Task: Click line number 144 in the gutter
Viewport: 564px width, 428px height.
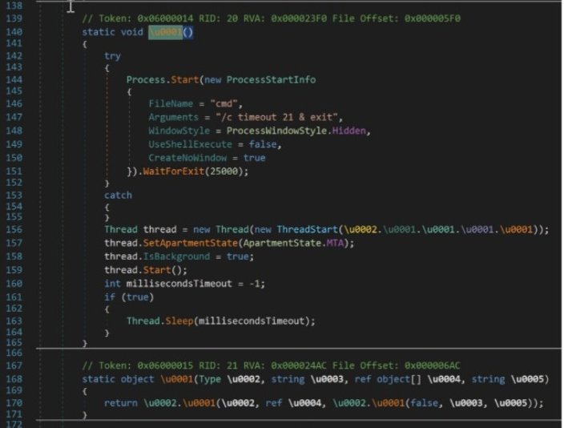Action: (14, 79)
